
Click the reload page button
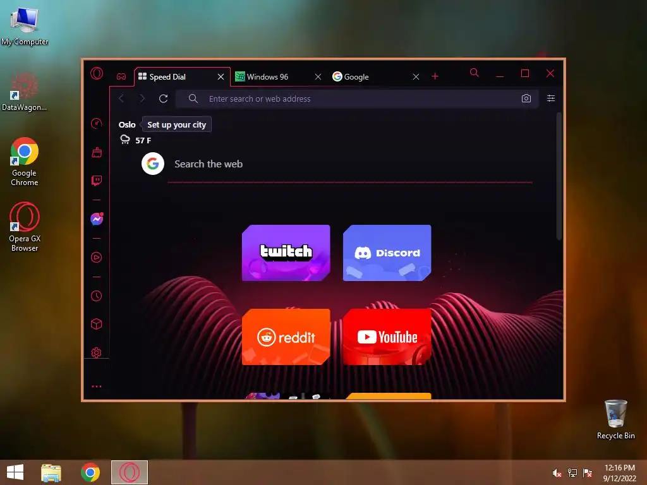click(x=164, y=99)
